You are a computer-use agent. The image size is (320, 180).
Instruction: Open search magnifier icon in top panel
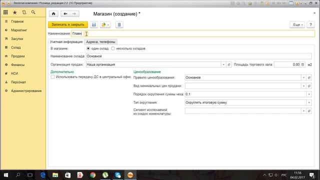[x=33, y=12]
